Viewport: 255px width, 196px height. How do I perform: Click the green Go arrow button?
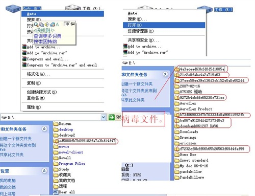pyautogui.click(x=112, y=117)
